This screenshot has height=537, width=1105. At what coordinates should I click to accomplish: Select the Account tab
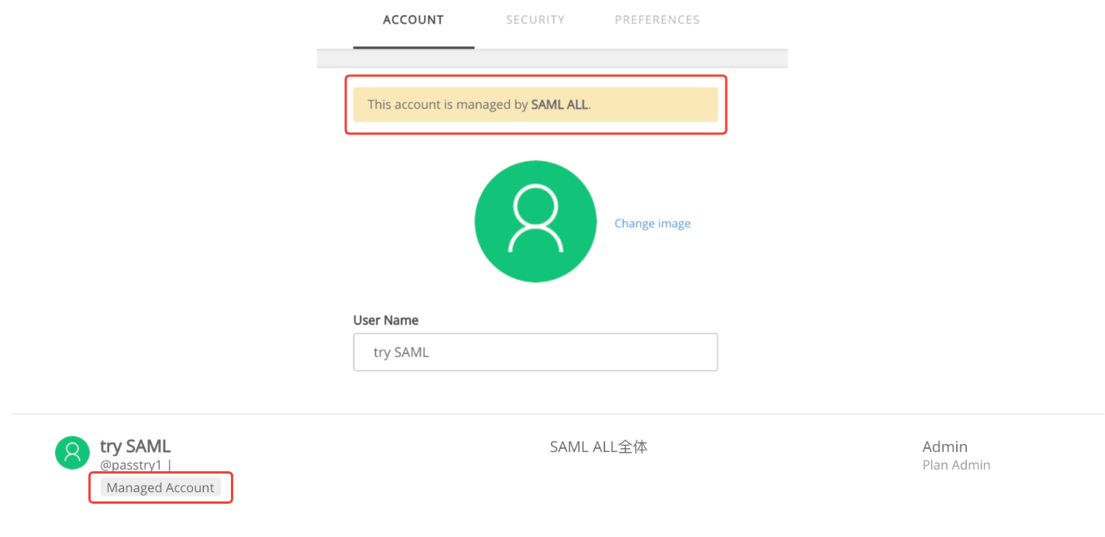[x=414, y=20]
